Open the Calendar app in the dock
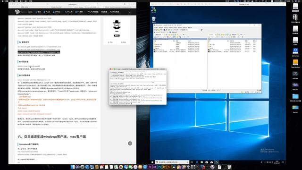This screenshot has height=170, width=302. (x=102, y=167)
